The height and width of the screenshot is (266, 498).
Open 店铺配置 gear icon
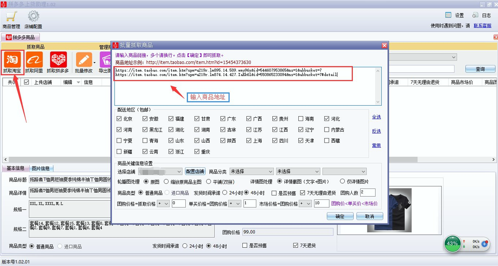pyautogui.click(x=33, y=17)
